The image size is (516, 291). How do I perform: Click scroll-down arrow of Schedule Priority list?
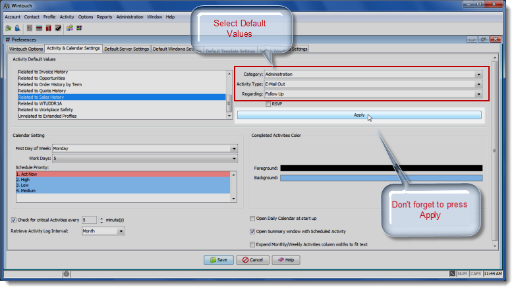tap(234, 199)
